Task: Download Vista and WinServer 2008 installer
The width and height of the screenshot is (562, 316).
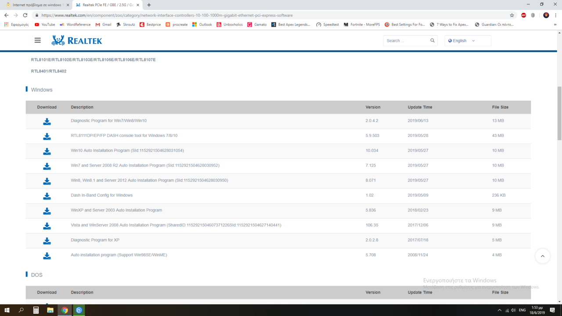Action: [47, 226]
